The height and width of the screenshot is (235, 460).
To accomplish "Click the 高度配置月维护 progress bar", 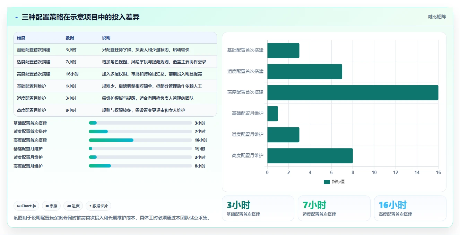I will coord(140,166).
